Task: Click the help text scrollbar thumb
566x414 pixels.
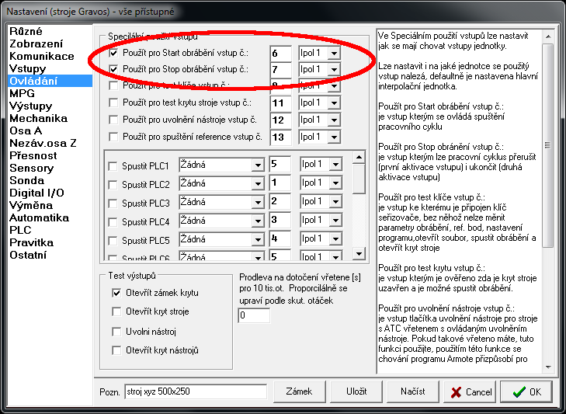Action: 548,145
